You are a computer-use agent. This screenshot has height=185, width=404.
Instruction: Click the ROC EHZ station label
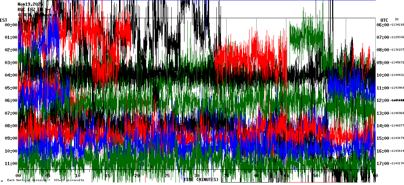click(26, 10)
